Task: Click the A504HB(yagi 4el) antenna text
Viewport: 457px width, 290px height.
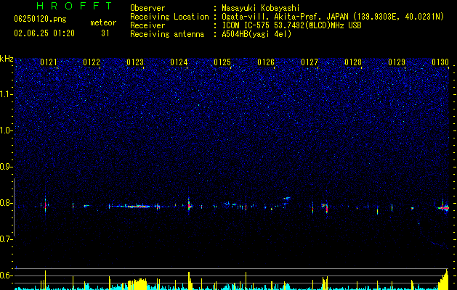Action: pos(256,34)
